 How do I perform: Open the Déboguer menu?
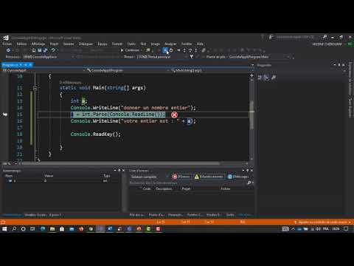(86, 44)
